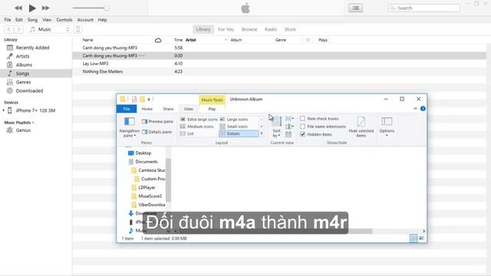Choose List layout
The image size is (491, 276).
point(187,133)
